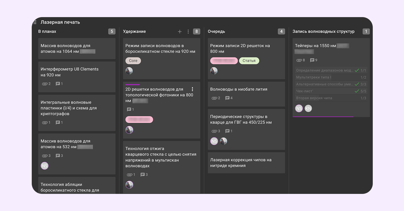
Task: Expand the Мультитреки типа I checklist
Action: pyautogui.click(x=331, y=77)
